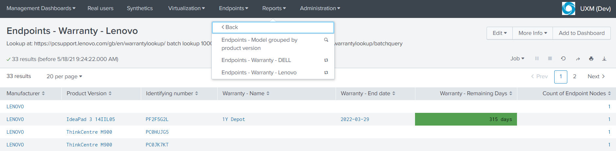Screen dimensions: 616x151
Task: Open the 20 per page dropdown
Action: tap(64, 76)
